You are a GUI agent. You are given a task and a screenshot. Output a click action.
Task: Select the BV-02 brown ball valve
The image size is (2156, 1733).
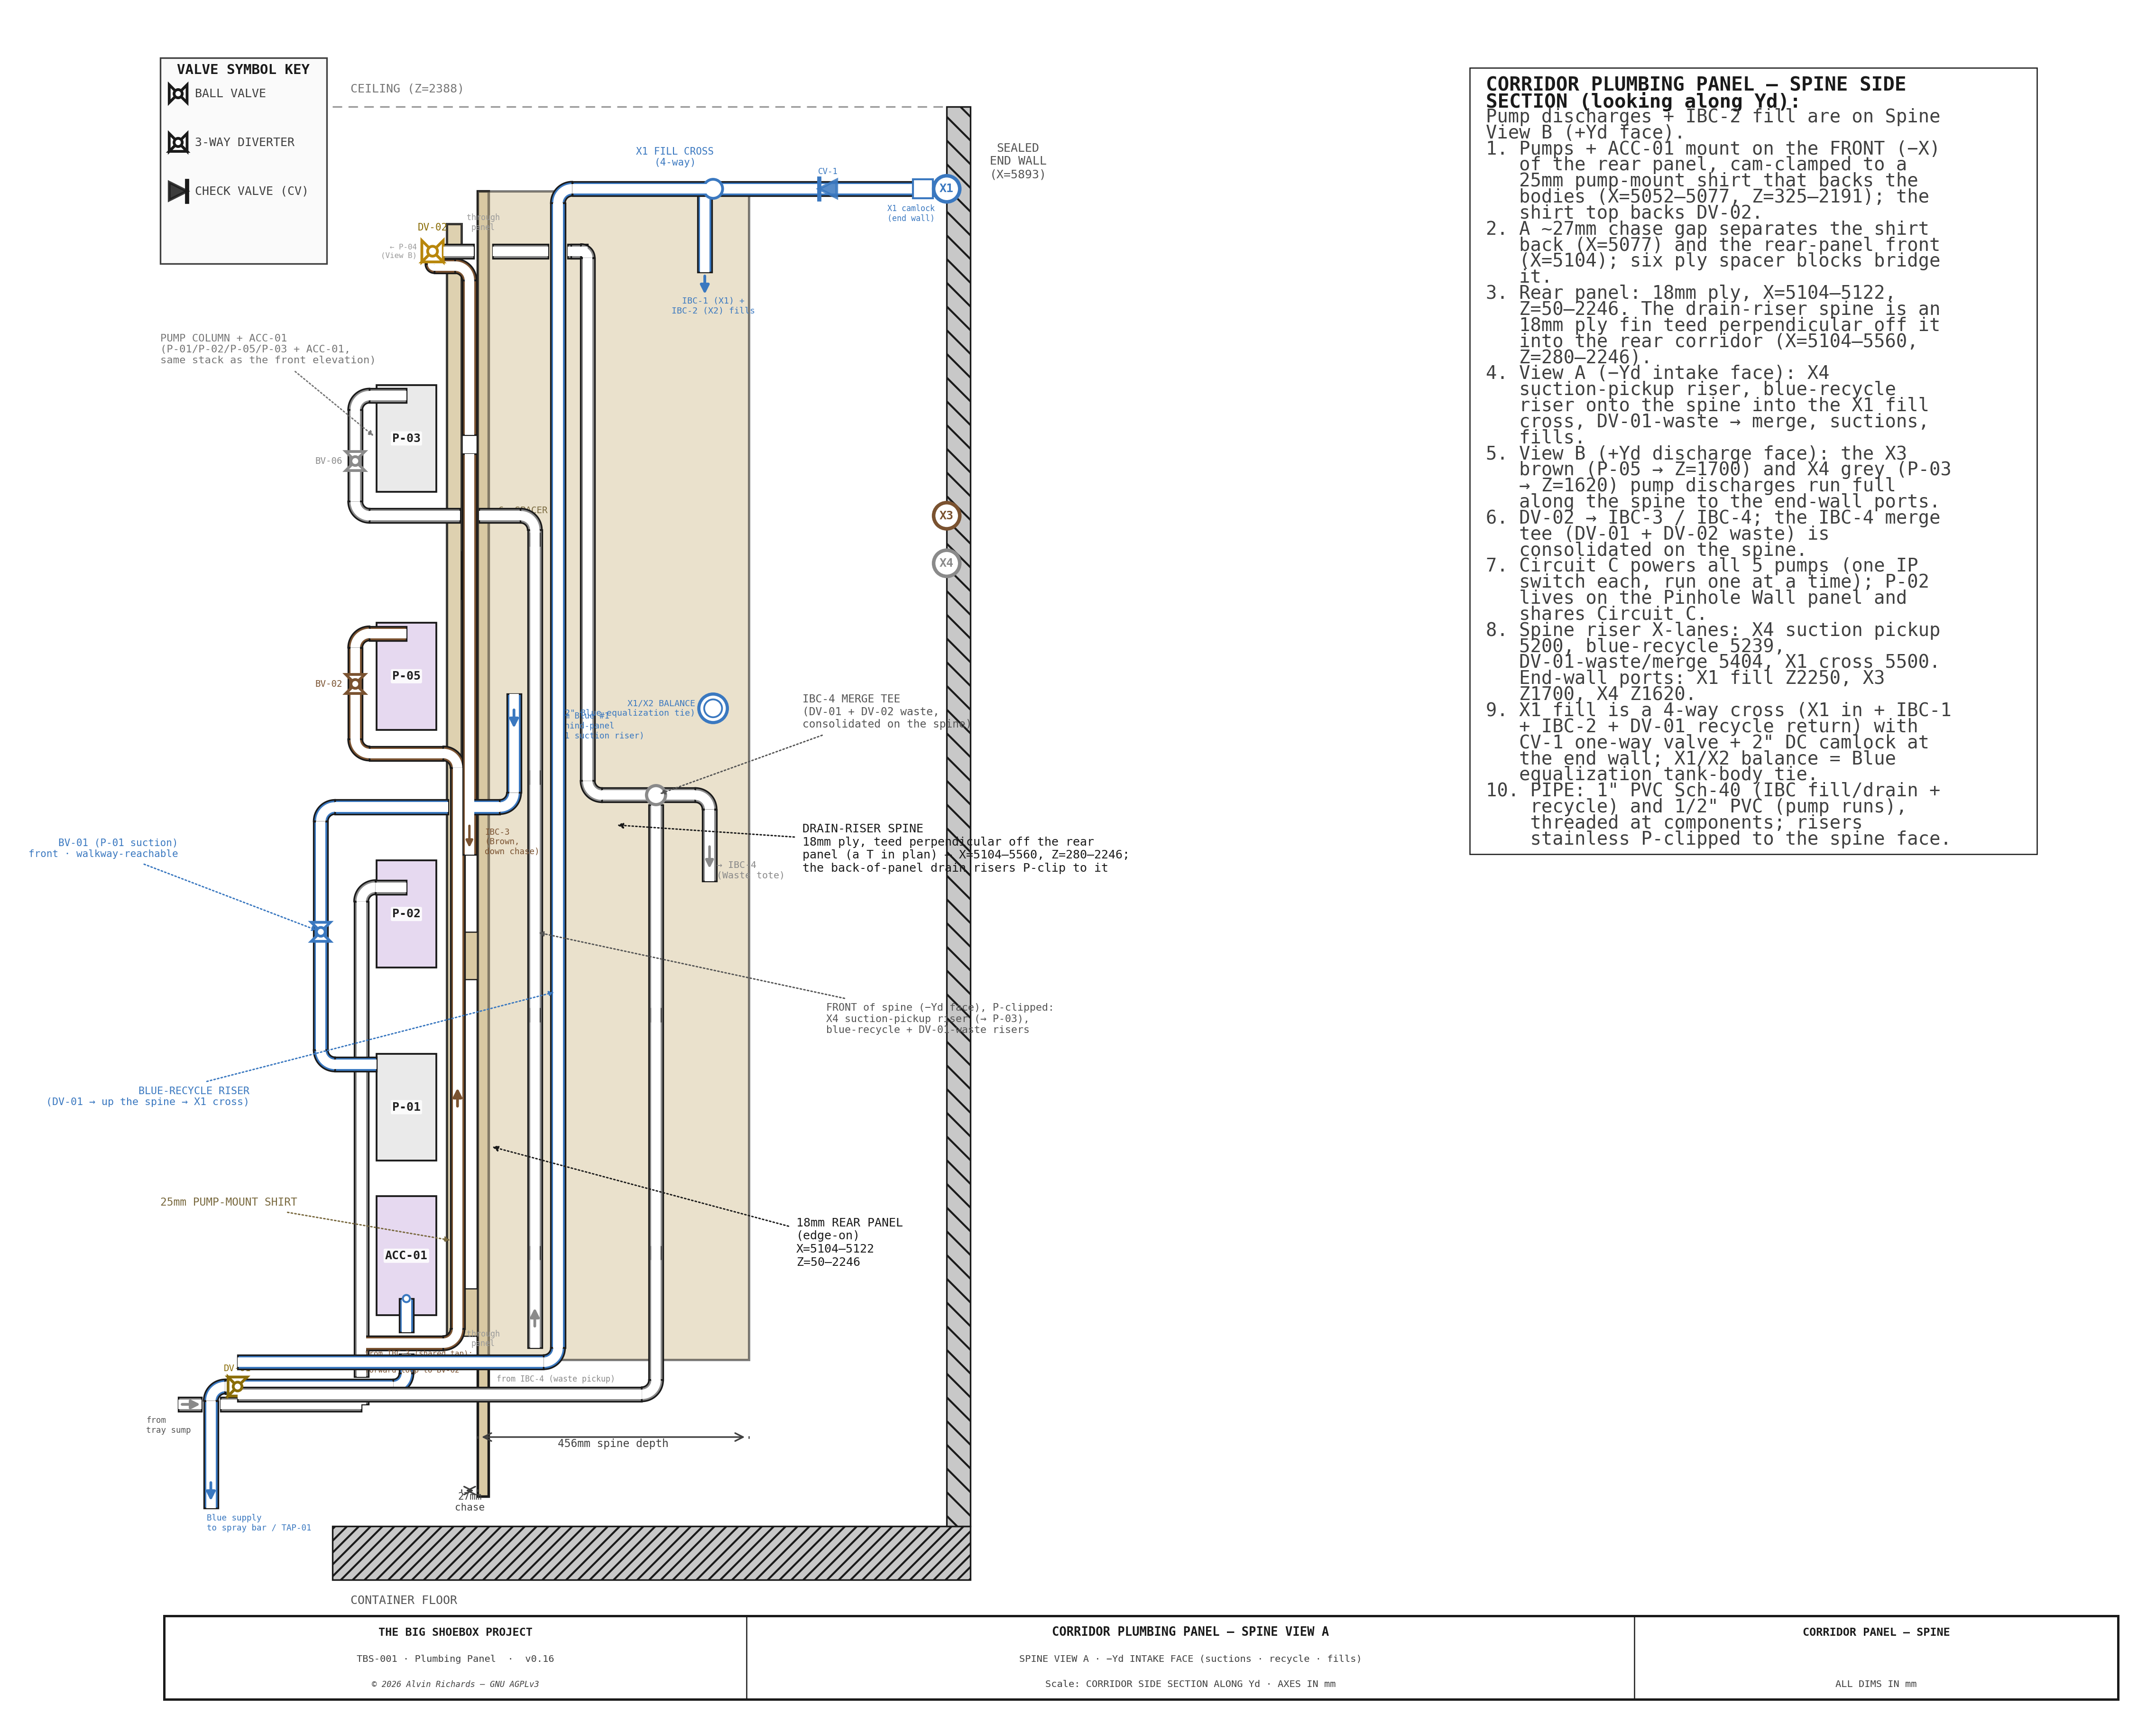tap(355, 684)
